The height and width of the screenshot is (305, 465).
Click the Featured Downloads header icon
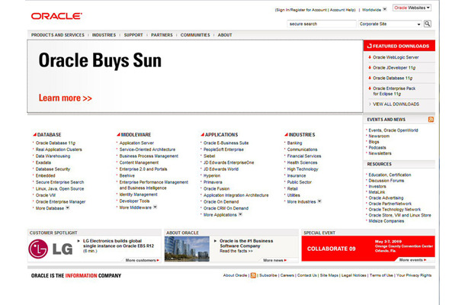pos(369,46)
